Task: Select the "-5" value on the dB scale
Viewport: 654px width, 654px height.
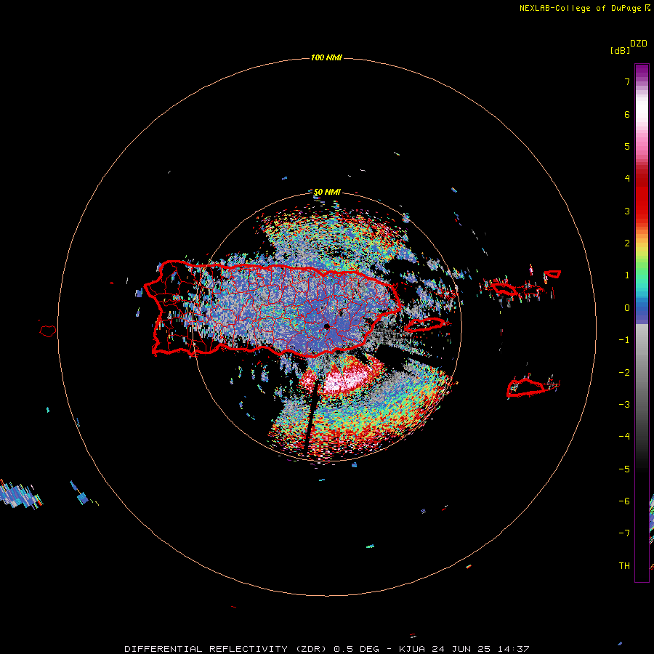Action: (x=624, y=469)
